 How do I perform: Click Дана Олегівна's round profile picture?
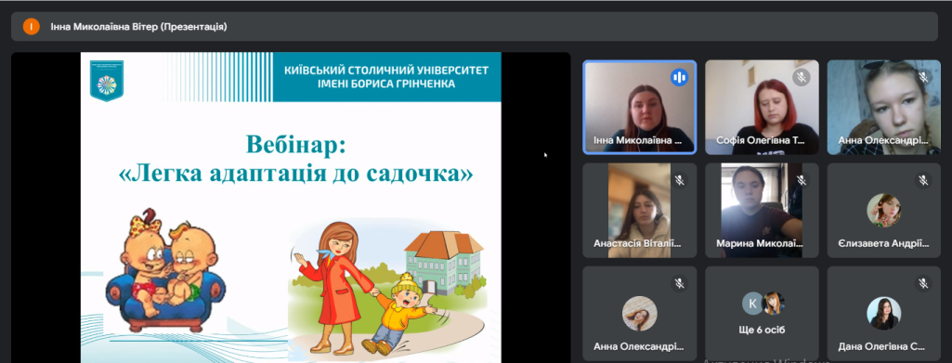[883, 313]
